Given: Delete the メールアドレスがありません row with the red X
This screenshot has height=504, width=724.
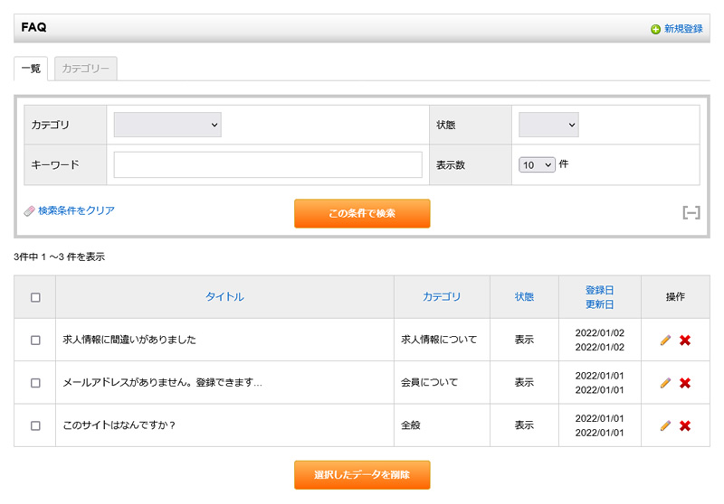Looking at the screenshot, I should (685, 383).
